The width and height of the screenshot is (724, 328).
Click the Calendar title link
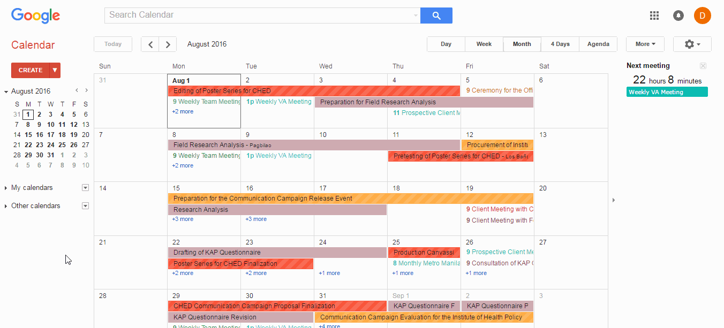tap(33, 45)
